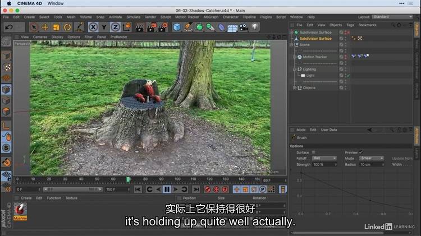The image size is (421, 236).
Task: Select the Move tool
Action: (x=45, y=27)
